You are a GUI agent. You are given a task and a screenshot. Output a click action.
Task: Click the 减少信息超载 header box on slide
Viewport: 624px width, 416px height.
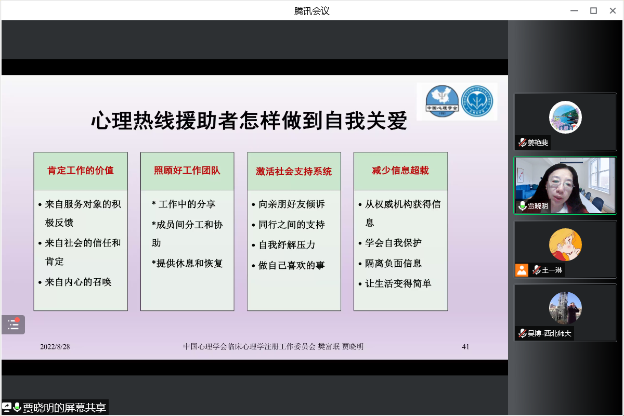coord(400,171)
